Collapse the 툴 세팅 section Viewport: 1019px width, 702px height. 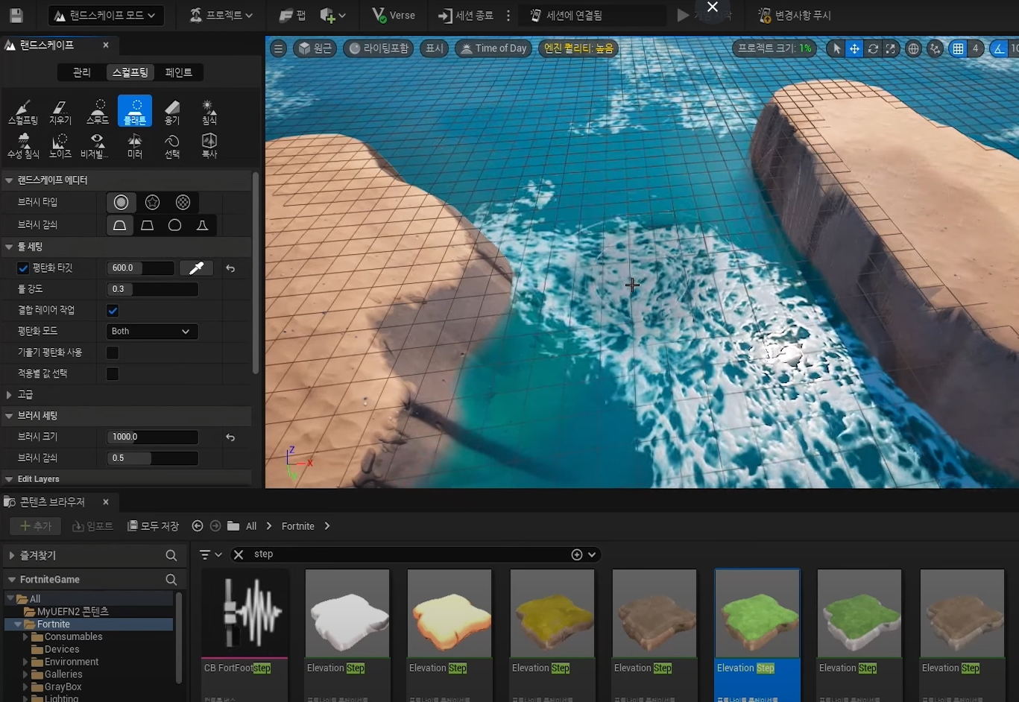[9, 247]
